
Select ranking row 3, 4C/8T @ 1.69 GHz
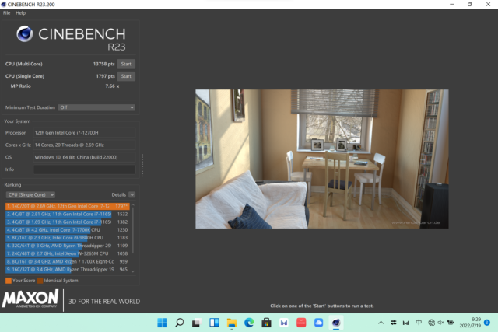[x=68, y=222]
